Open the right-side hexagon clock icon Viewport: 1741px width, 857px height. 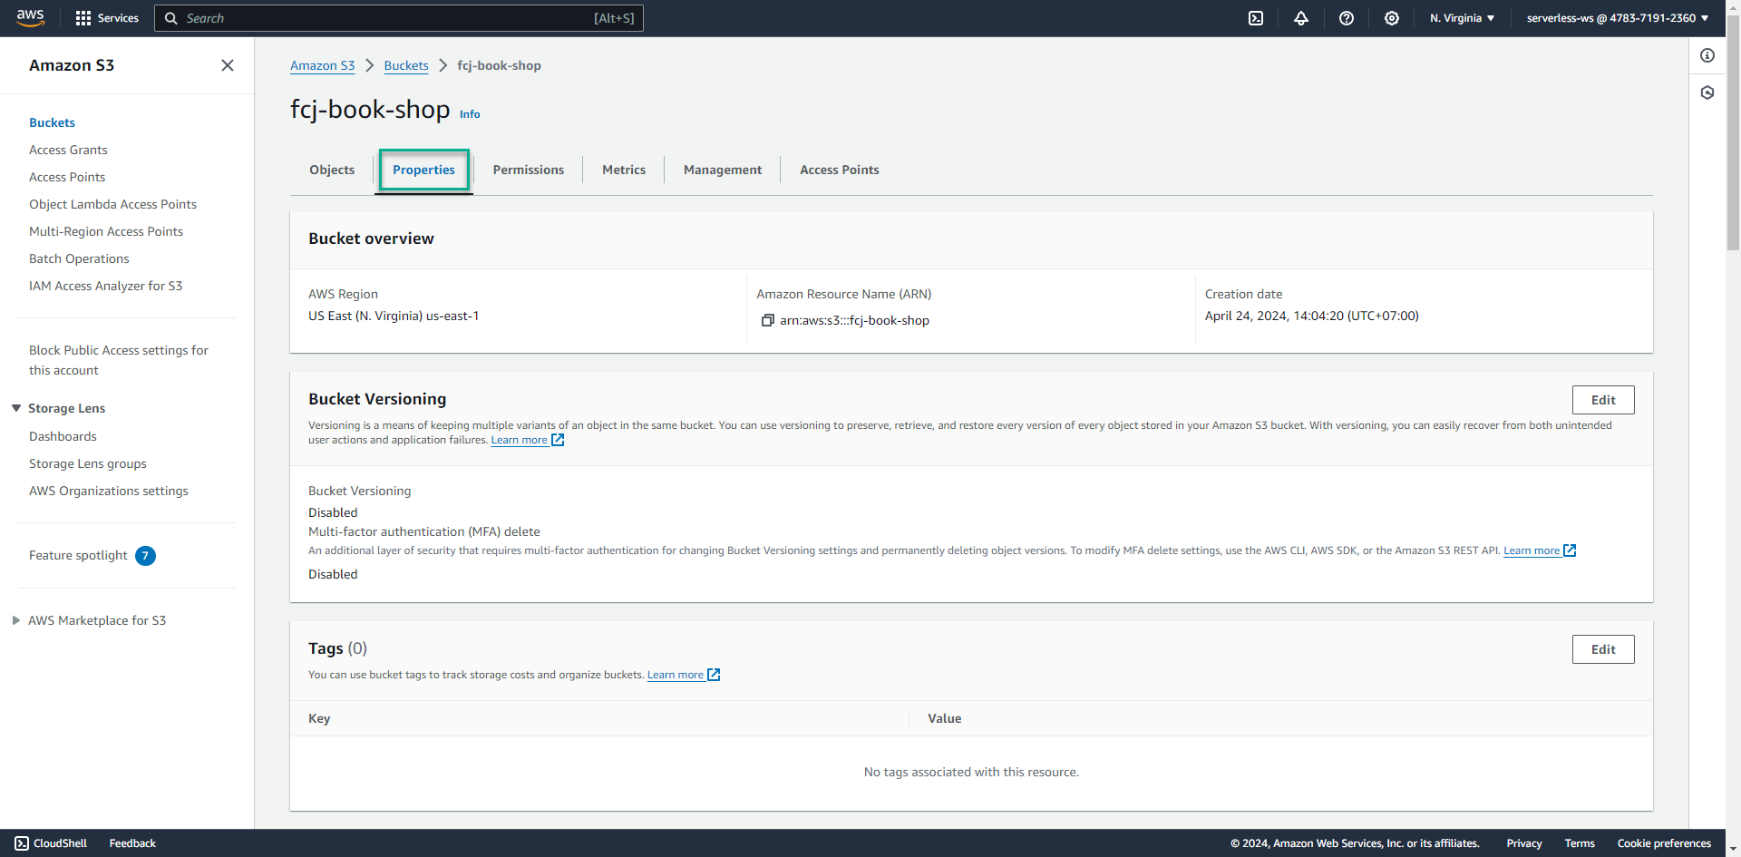[x=1707, y=93]
